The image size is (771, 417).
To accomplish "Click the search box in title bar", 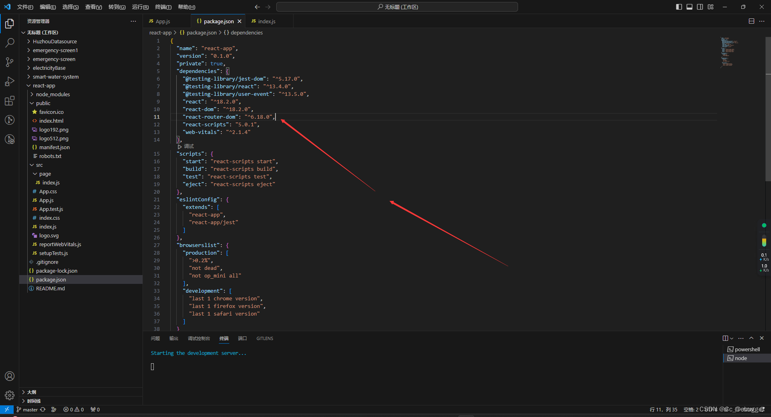I will 397,7.
